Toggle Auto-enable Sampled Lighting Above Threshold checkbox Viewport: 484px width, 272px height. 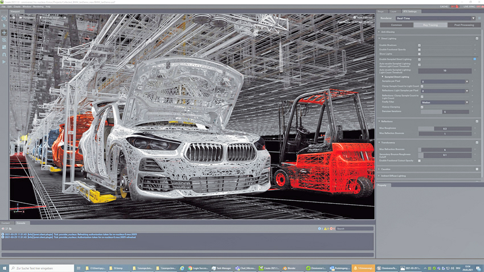pos(419,65)
